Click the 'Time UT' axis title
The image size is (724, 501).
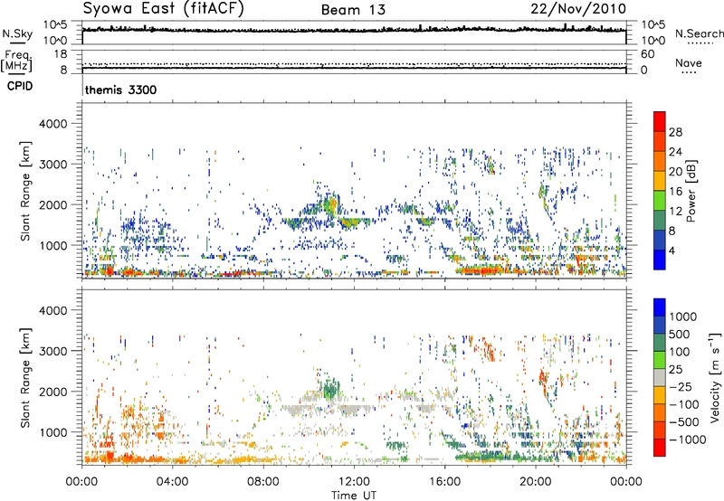[354, 496]
